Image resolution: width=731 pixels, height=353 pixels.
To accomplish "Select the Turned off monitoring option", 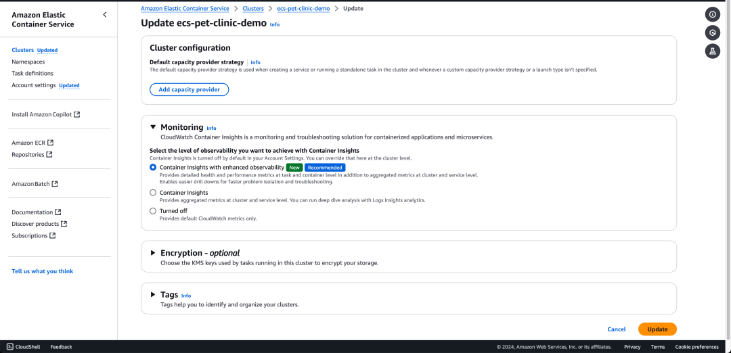I will (x=153, y=211).
